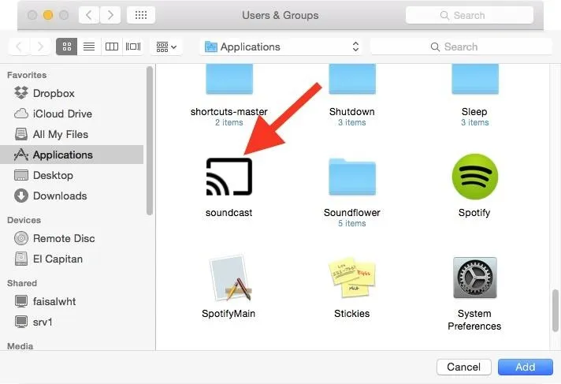Viewport: 561px width, 384px height.
Task: Switch to icon view
Action: [66, 47]
